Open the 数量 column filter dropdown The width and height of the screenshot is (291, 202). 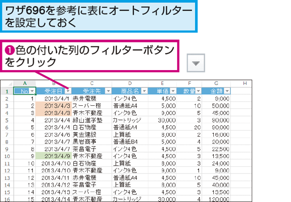(198, 91)
